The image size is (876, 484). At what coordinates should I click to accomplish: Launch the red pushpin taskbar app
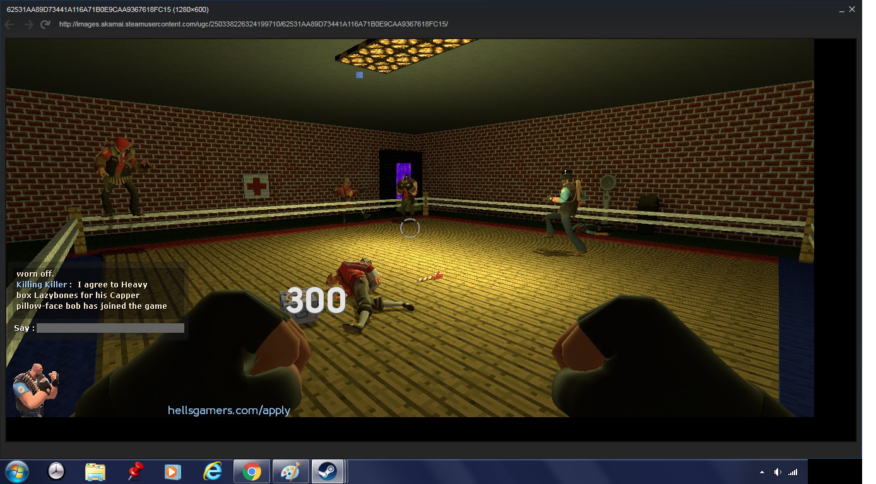(x=135, y=471)
